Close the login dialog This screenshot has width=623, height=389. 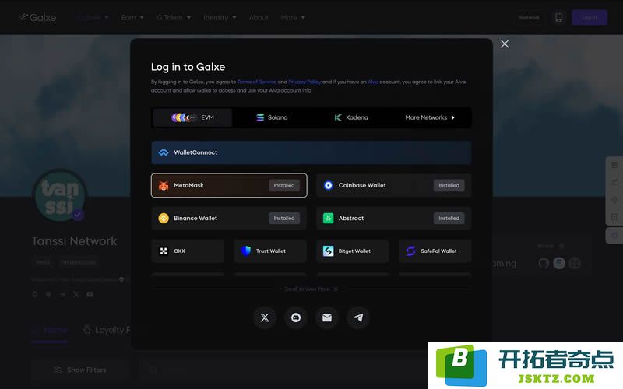[x=505, y=44]
